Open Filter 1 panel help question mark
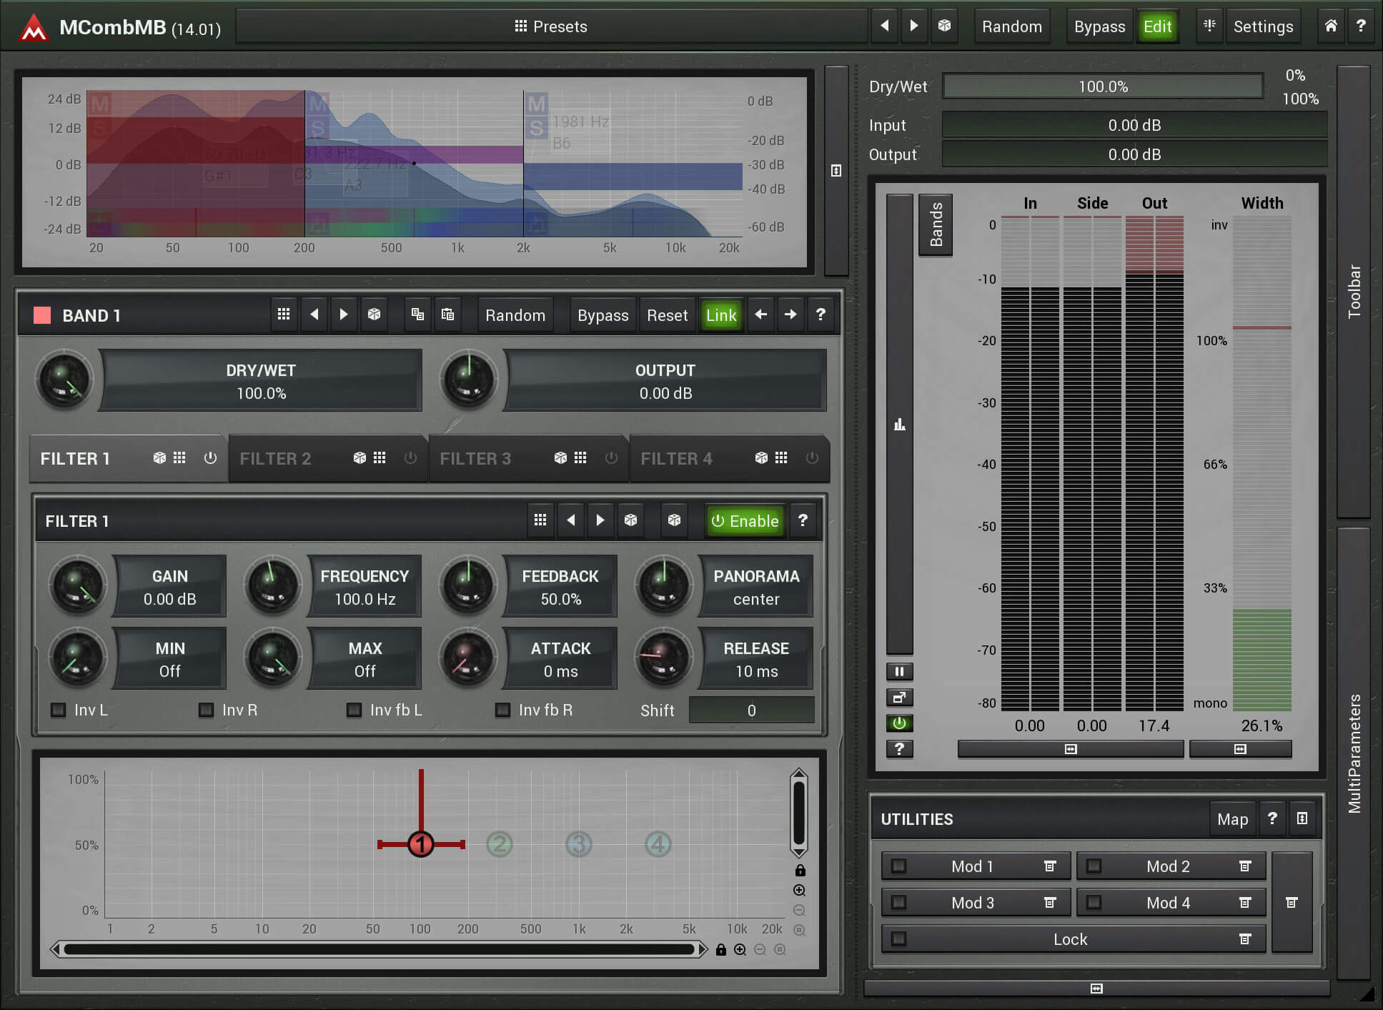This screenshot has height=1010, width=1383. pos(803,520)
